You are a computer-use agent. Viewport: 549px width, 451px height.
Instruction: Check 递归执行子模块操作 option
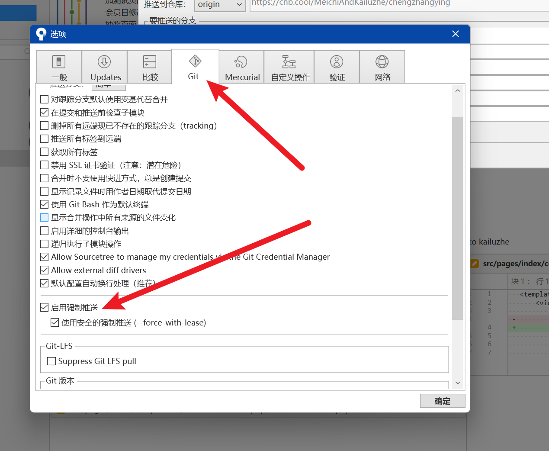click(44, 244)
